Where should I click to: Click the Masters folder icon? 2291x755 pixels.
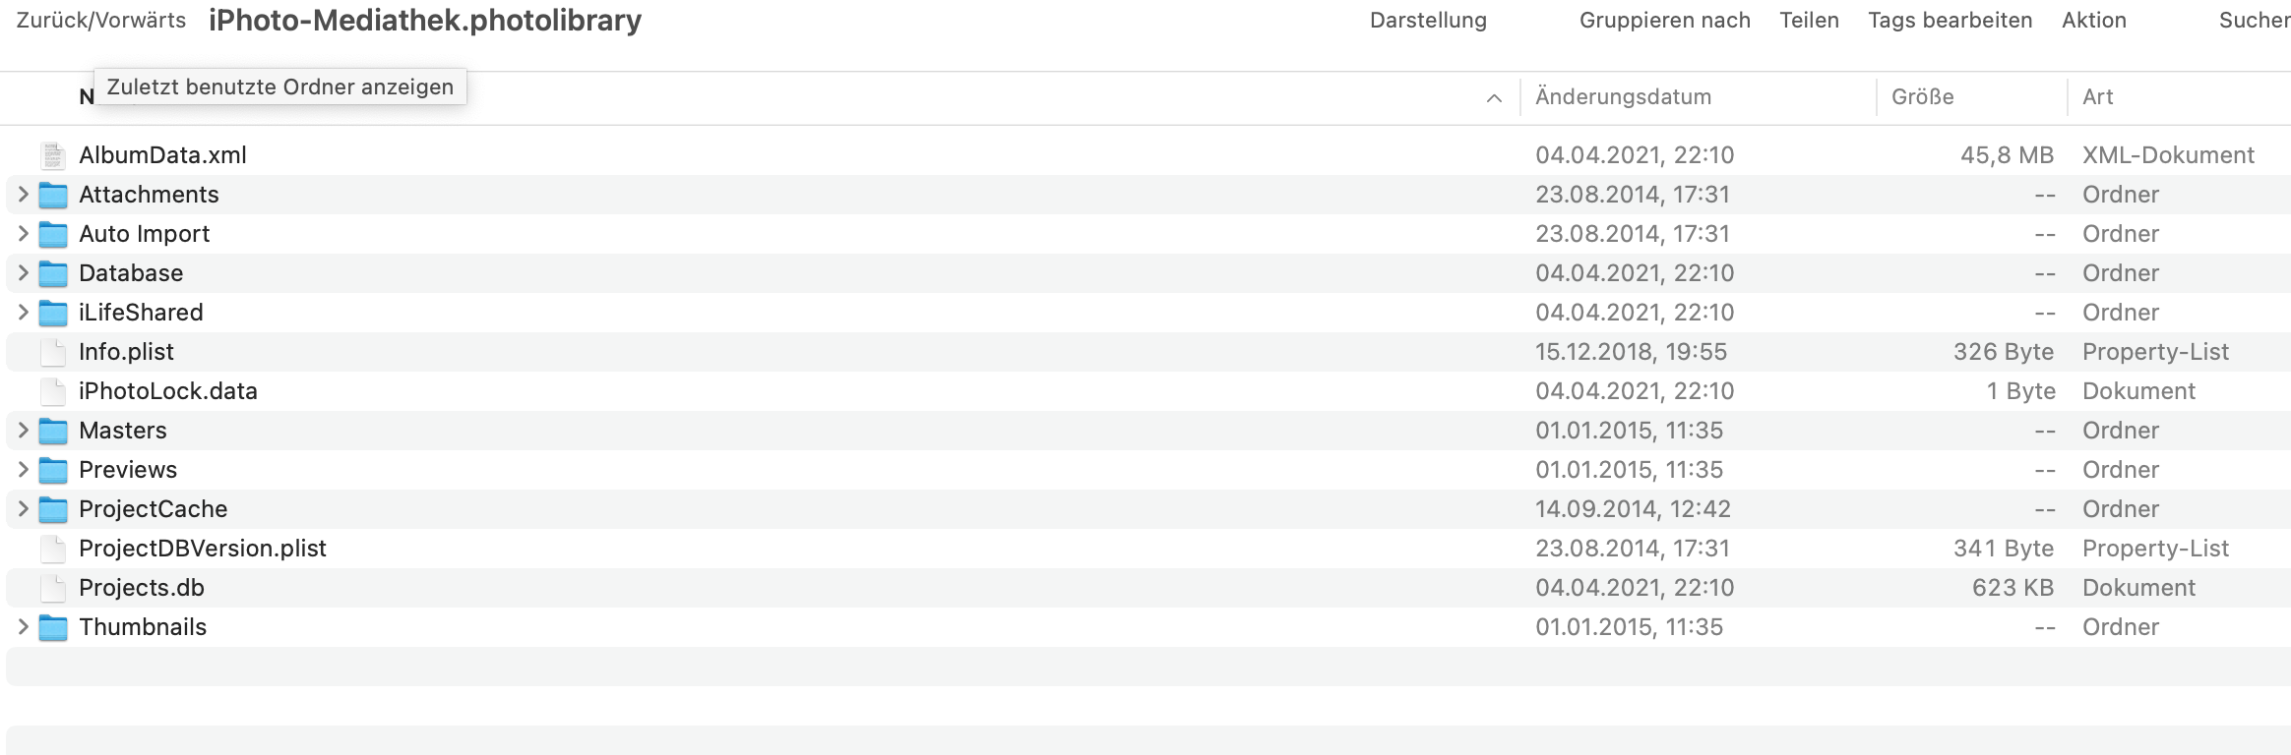(53, 431)
